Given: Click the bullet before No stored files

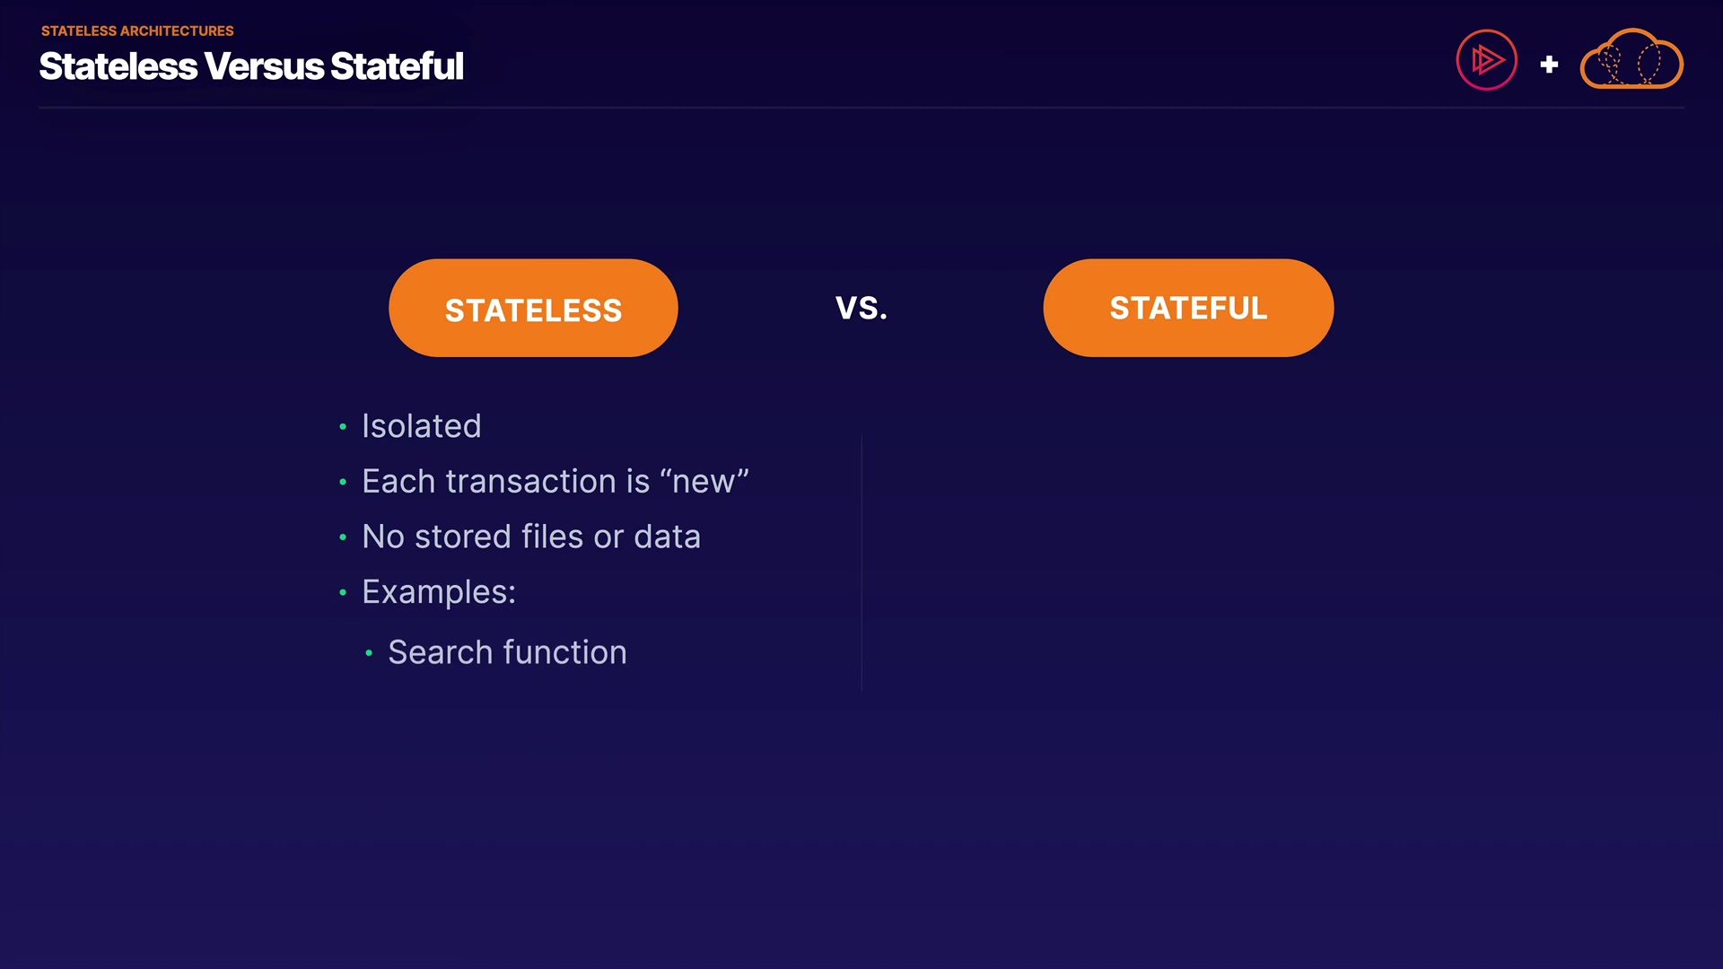Looking at the screenshot, I should pyautogui.click(x=343, y=537).
